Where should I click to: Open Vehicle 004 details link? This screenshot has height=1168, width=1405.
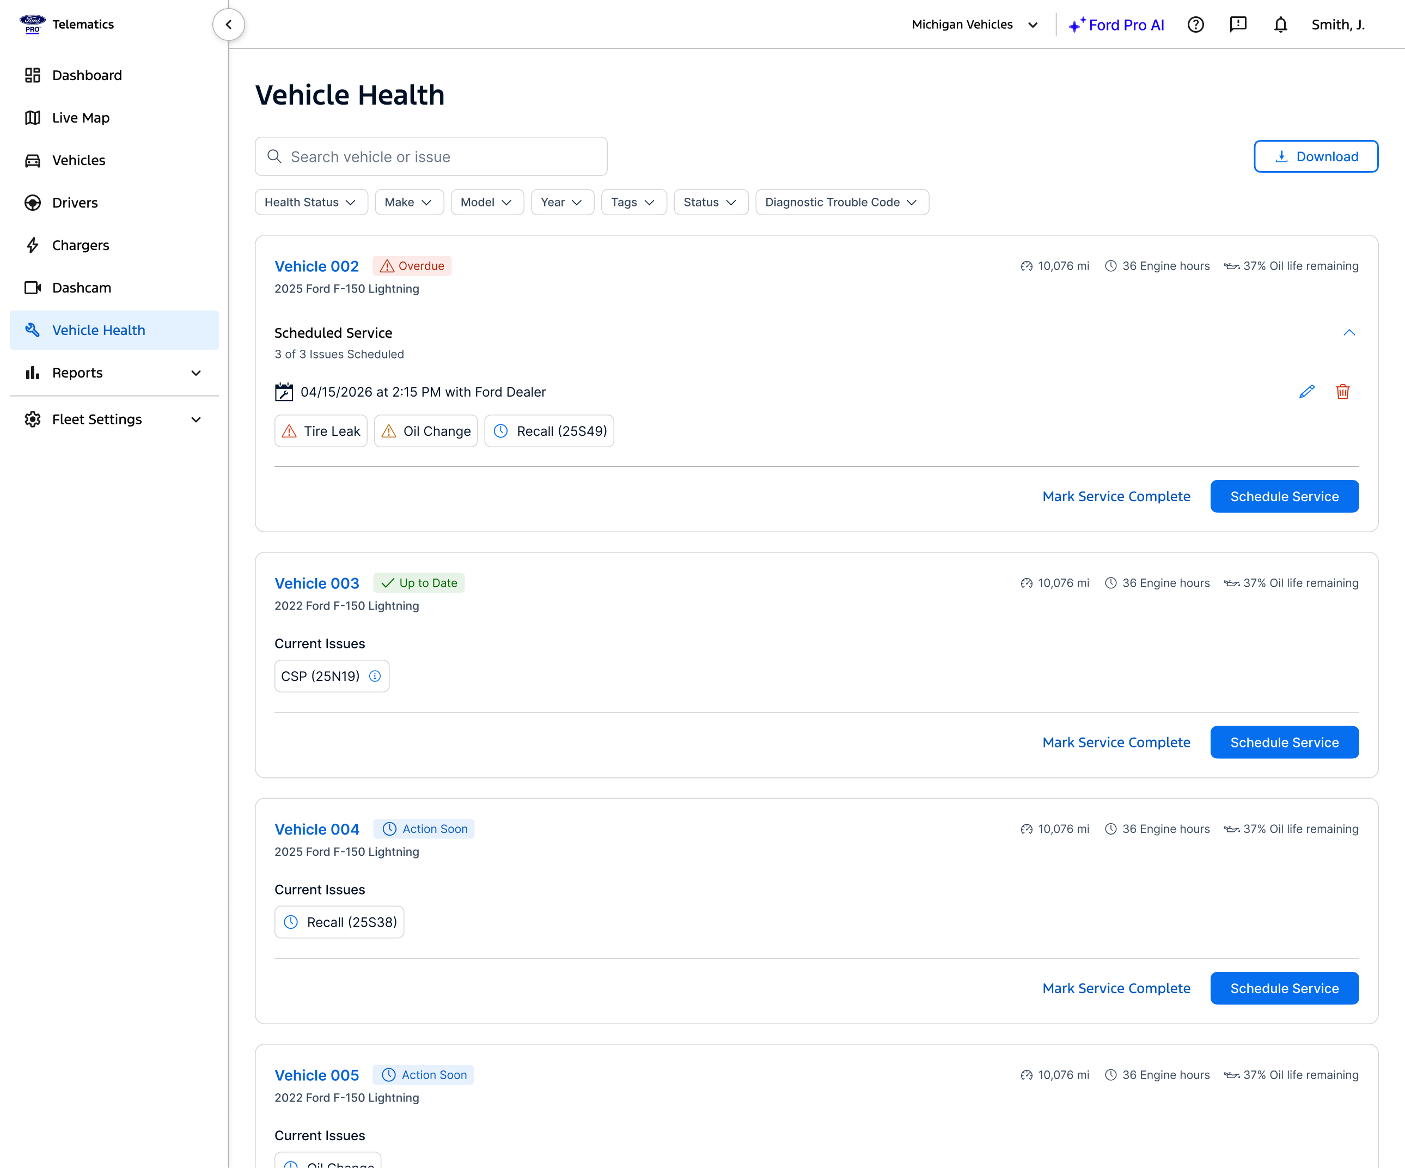pos(316,829)
